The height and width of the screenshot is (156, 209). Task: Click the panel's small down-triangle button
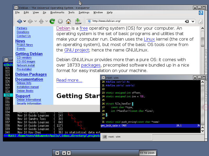click(69, 153)
